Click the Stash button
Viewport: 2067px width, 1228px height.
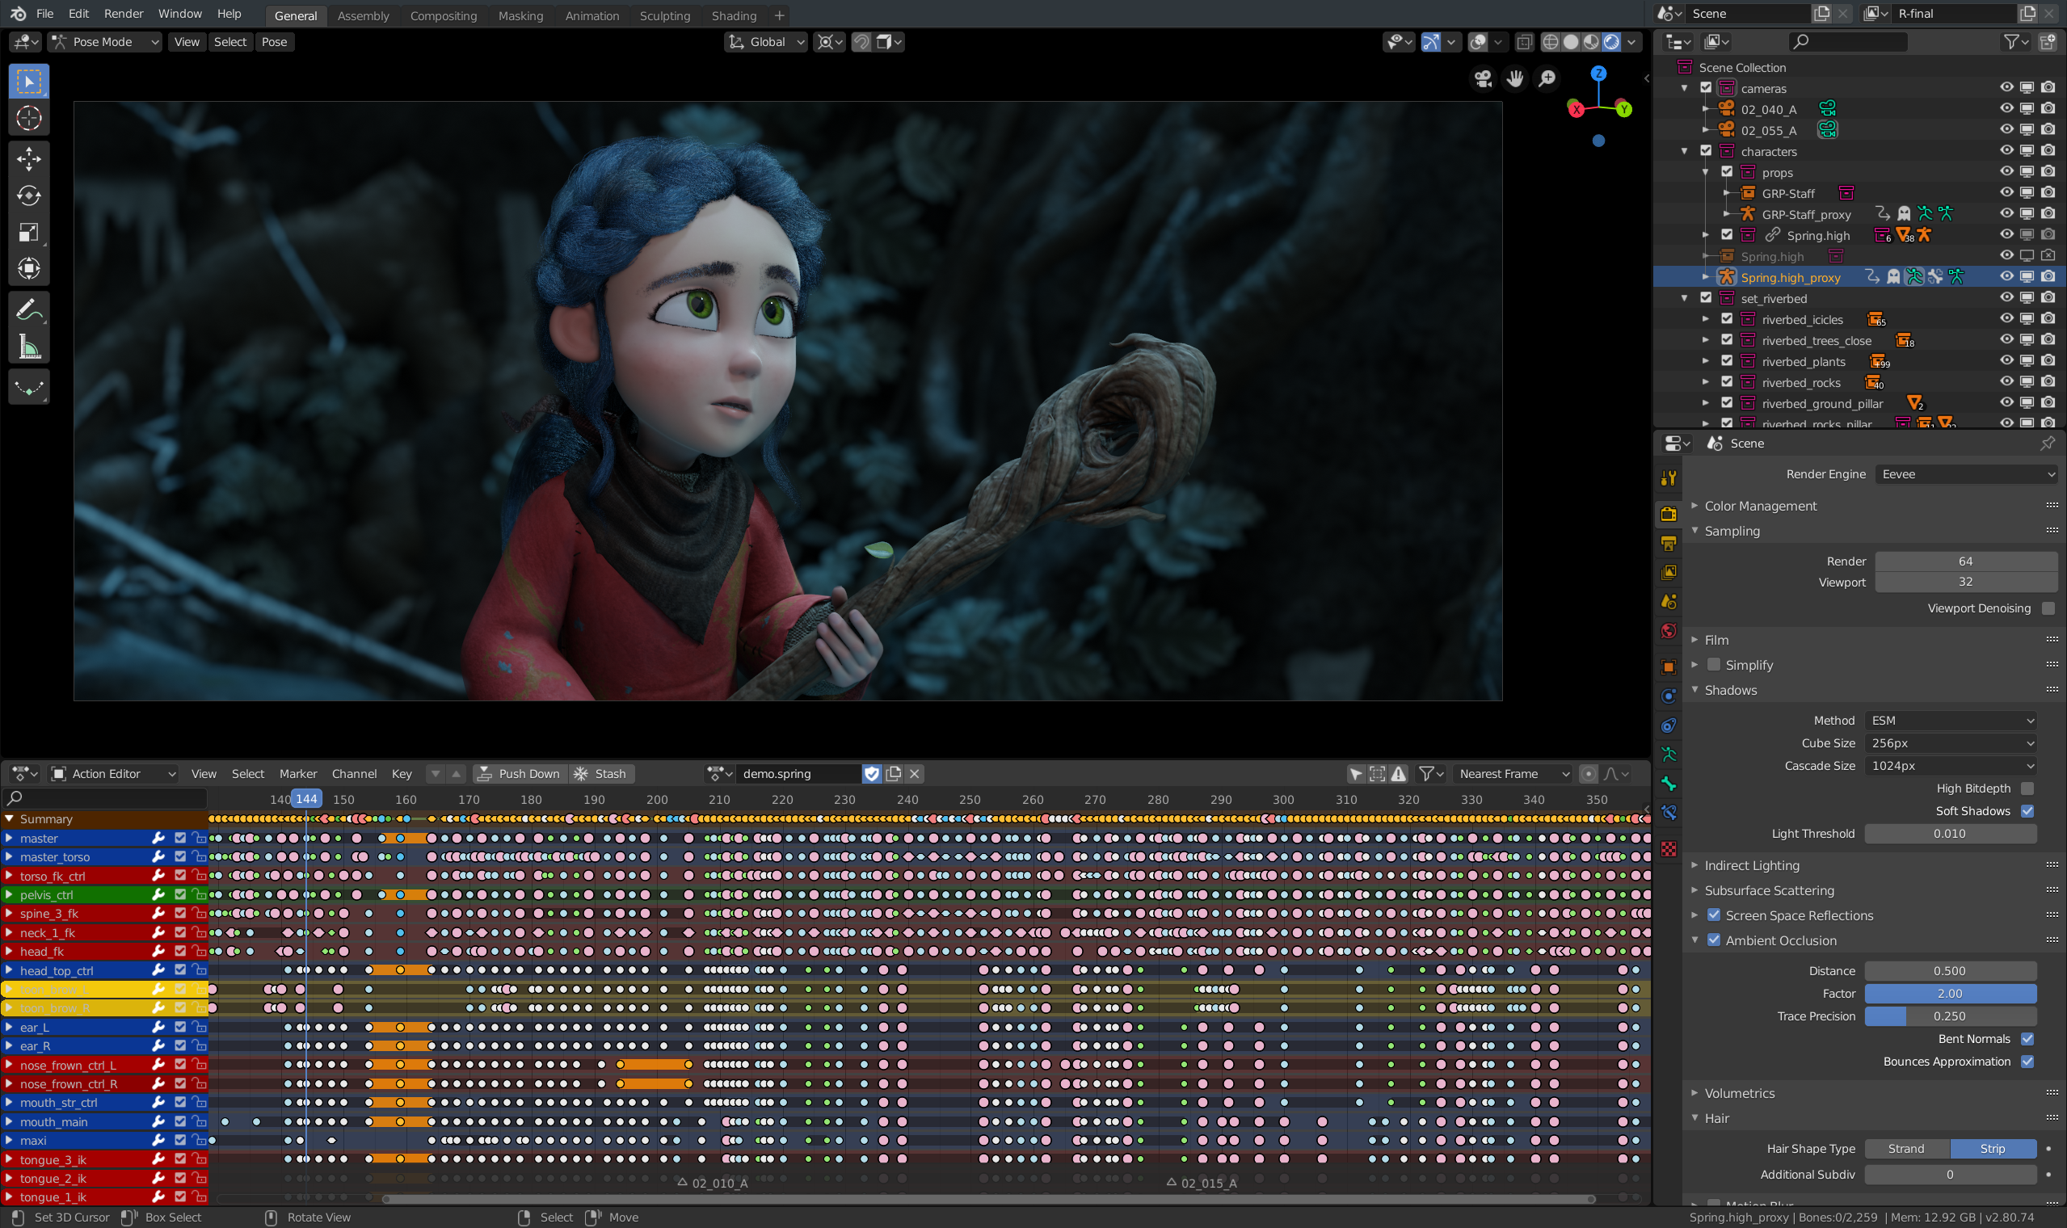click(x=600, y=774)
